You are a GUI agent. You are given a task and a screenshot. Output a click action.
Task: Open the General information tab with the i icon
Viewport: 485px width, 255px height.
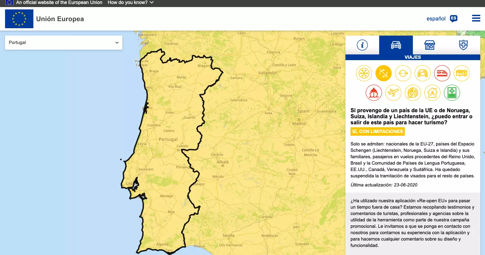click(362, 45)
